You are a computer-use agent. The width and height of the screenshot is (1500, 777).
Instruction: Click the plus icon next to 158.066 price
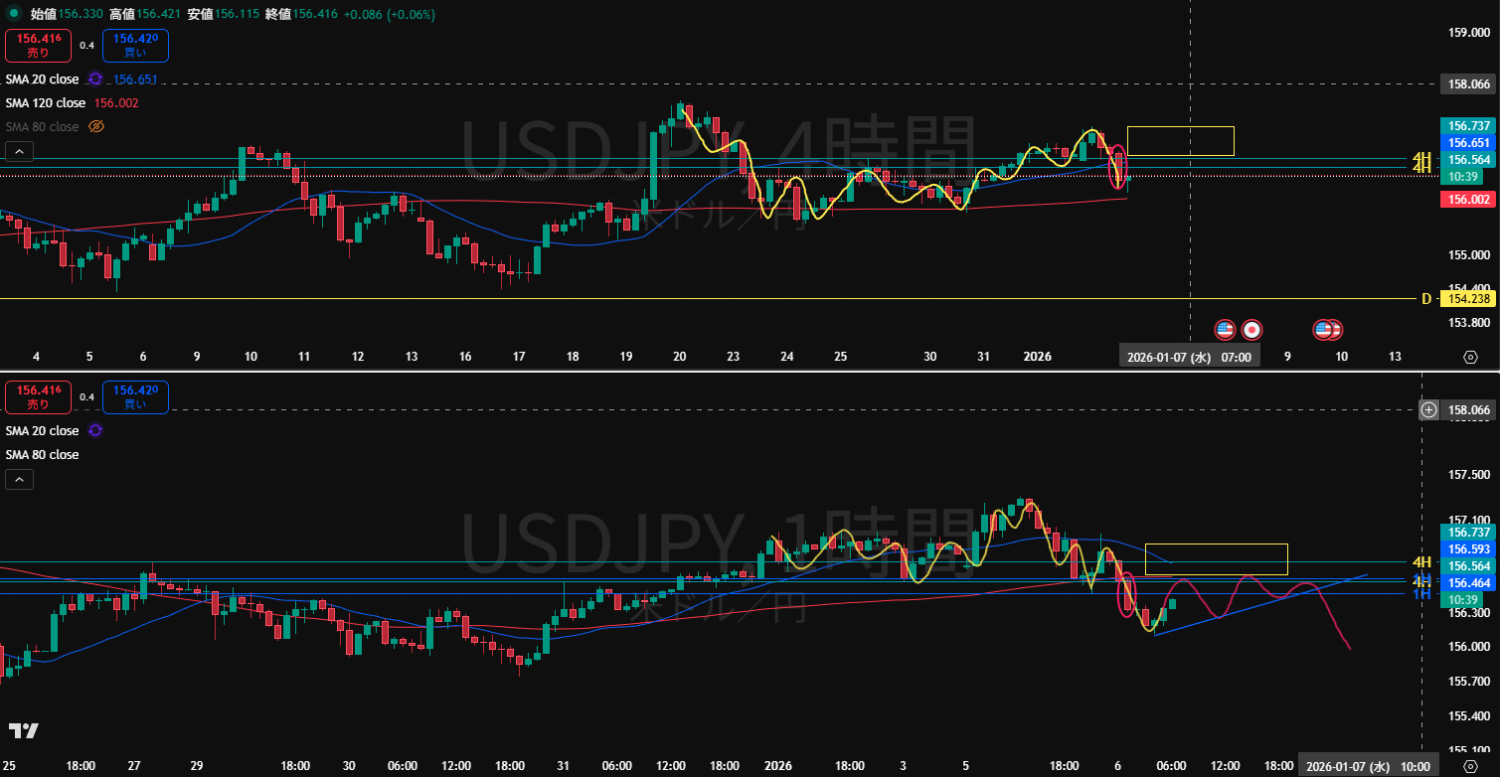[x=1428, y=409]
